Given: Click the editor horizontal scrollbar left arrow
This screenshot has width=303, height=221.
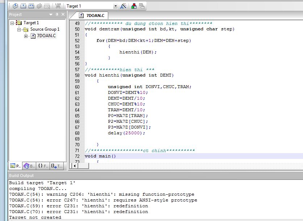Looking at the screenshot, I should tap(75, 166).
